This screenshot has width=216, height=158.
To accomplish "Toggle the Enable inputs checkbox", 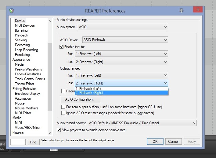I will (x=61, y=46).
